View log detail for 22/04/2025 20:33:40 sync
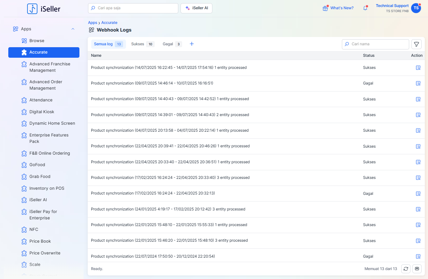Image resolution: width=428 pixels, height=279 pixels. (x=418, y=162)
